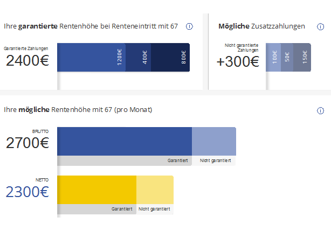331x231 pixels.
Task: Click the light blue Brutto non-guaranteed bar
Action: [214, 141]
